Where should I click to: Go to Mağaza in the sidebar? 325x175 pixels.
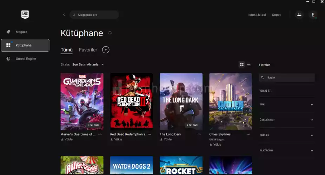[x=21, y=32]
